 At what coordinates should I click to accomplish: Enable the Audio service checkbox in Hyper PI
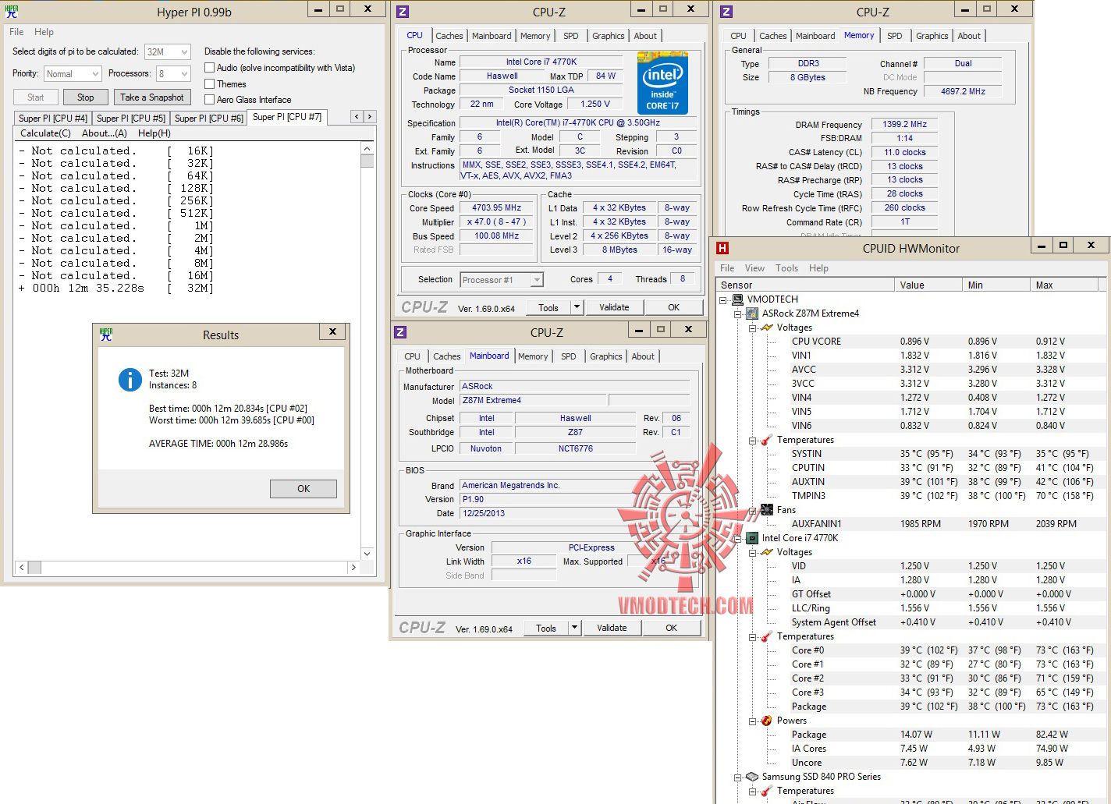(209, 68)
